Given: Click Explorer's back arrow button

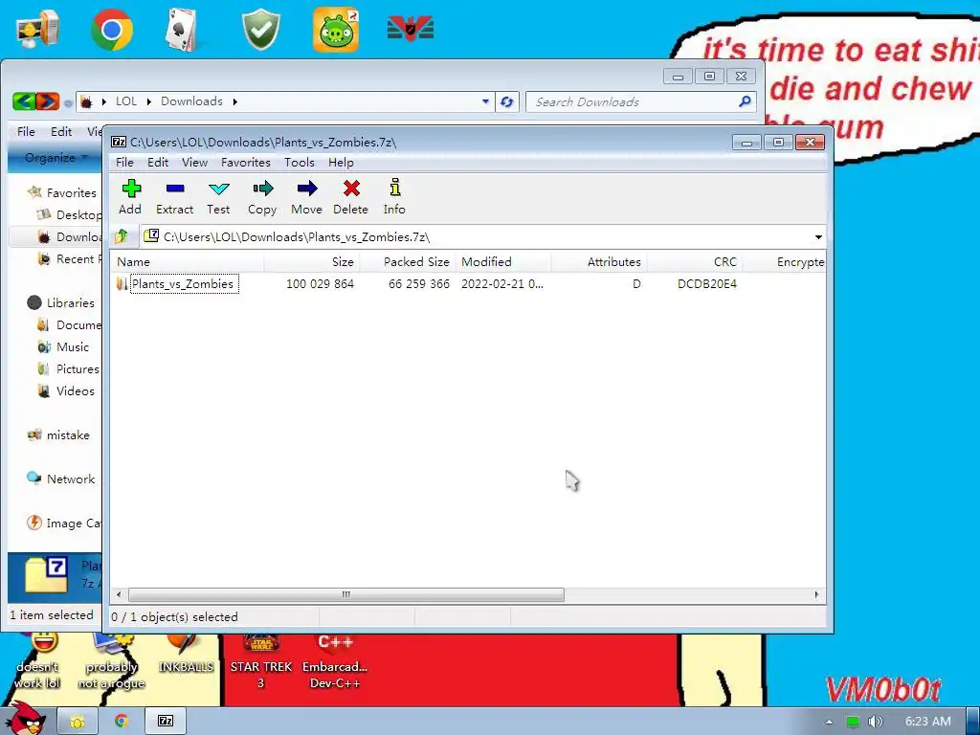Looking at the screenshot, I should [23, 101].
